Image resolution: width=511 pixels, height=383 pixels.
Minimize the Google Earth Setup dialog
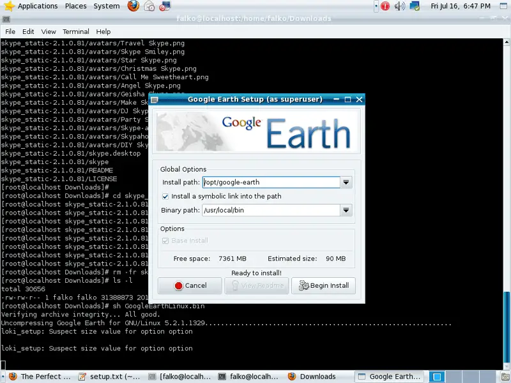point(337,100)
